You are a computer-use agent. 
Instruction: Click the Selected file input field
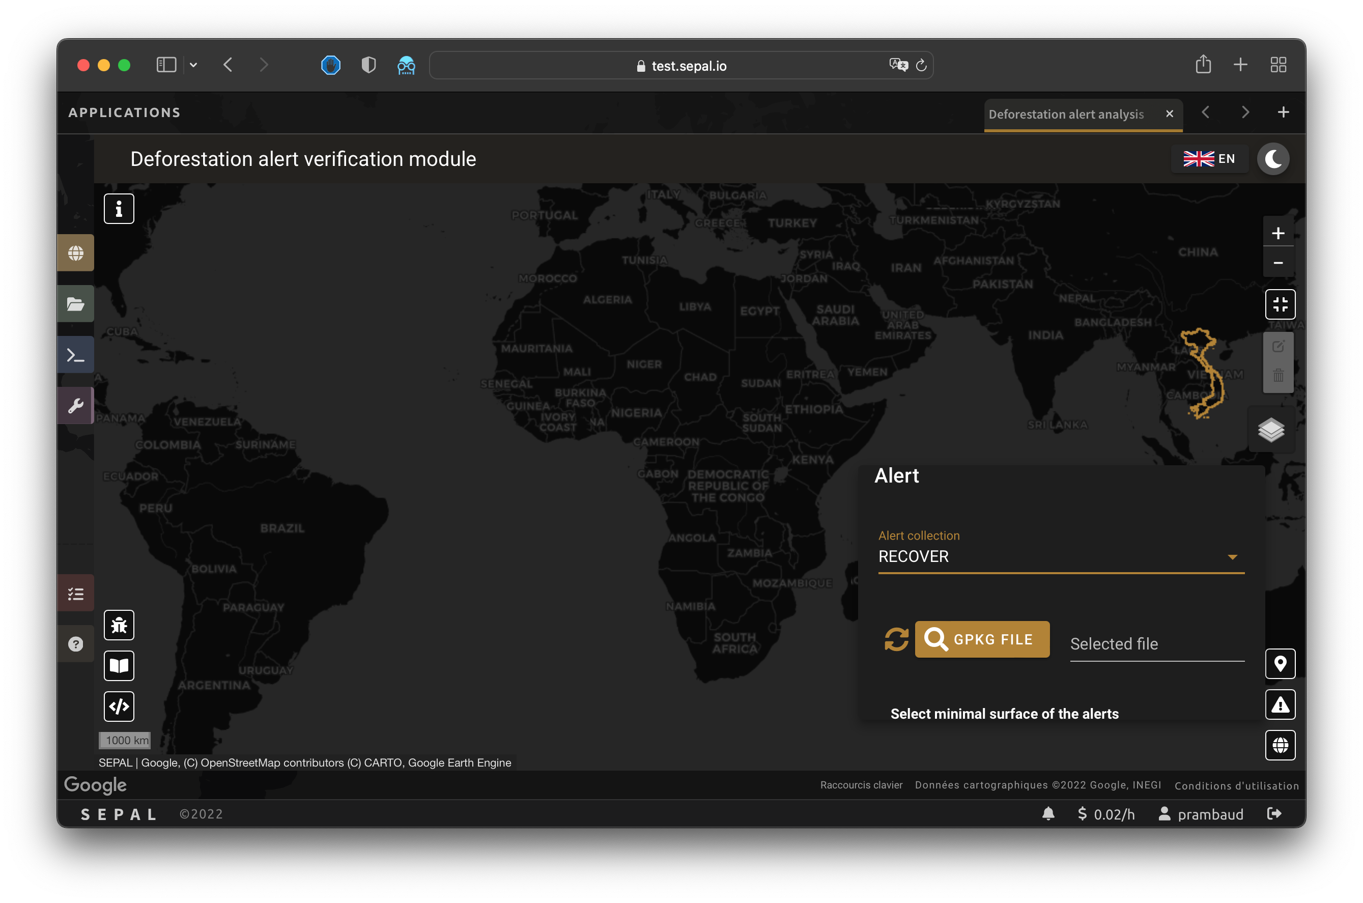click(1156, 644)
